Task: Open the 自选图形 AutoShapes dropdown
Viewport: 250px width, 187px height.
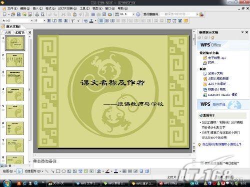Action: [x=34, y=171]
